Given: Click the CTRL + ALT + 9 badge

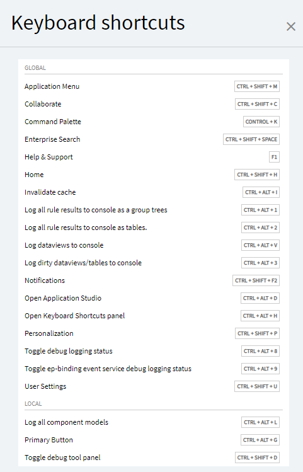Looking at the screenshot, I should click(x=260, y=369).
